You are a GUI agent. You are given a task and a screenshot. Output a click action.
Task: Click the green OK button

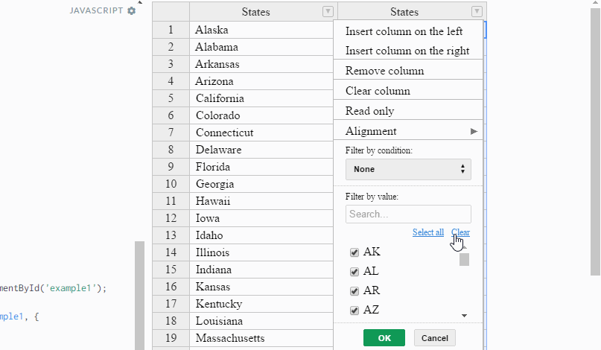[384, 338]
